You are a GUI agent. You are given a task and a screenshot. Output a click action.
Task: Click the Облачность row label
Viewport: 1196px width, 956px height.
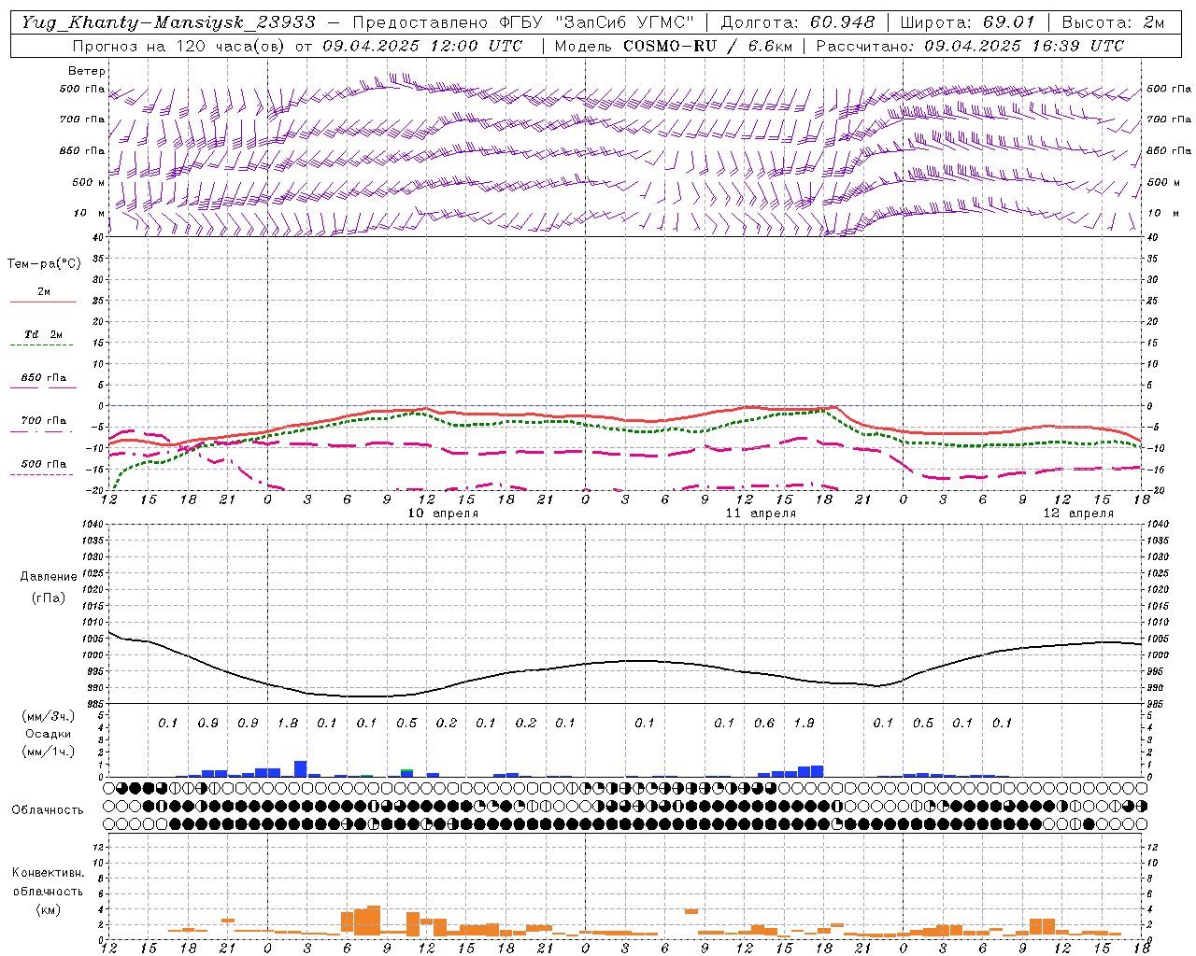coord(48,810)
